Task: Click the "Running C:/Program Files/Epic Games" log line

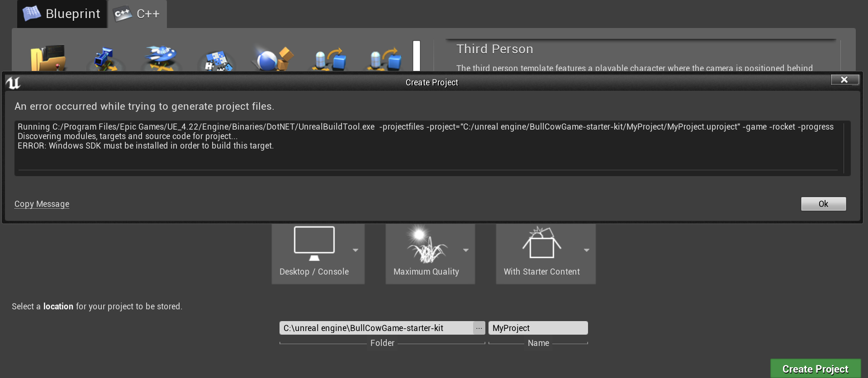Action: click(426, 127)
